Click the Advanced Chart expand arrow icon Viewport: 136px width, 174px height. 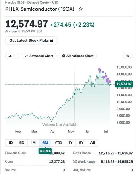click(26, 56)
